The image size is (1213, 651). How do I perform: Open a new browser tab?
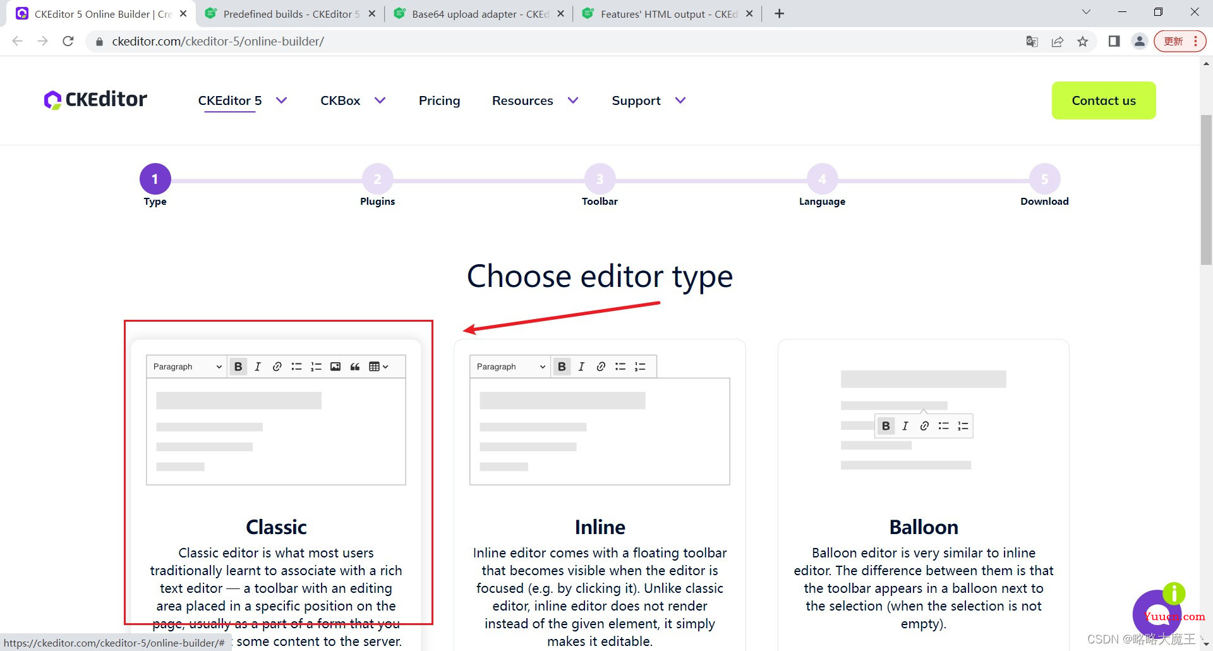(780, 14)
